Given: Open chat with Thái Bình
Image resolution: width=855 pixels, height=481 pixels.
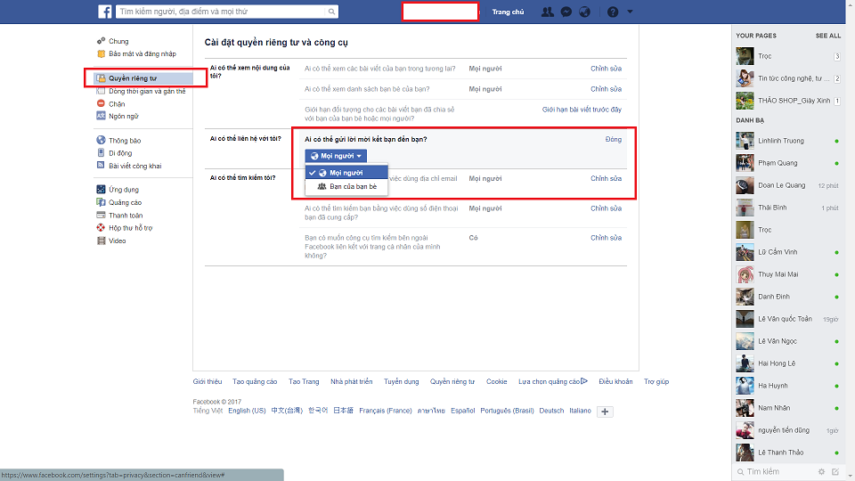Looking at the screenshot, I should [x=788, y=208].
